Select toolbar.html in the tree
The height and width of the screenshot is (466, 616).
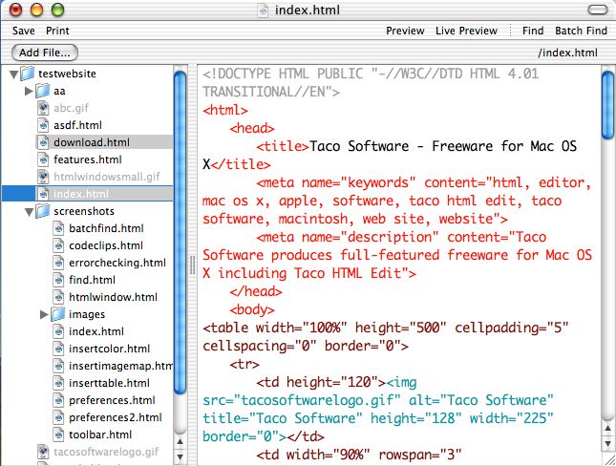click(100, 434)
